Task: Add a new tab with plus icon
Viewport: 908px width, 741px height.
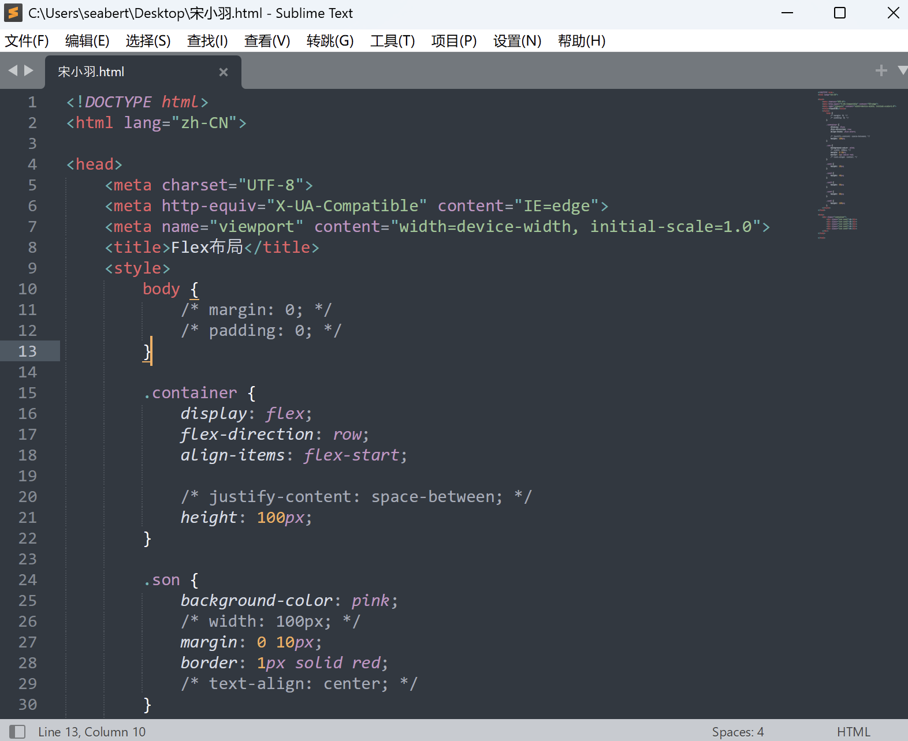Action: (881, 70)
